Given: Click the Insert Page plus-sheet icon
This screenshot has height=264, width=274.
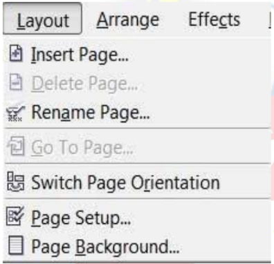Looking at the screenshot, I should (16, 54).
